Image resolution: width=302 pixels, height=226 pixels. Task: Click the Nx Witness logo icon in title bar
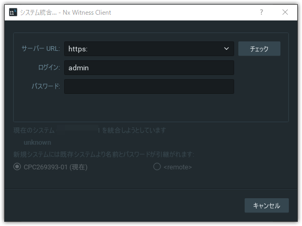click(x=13, y=12)
